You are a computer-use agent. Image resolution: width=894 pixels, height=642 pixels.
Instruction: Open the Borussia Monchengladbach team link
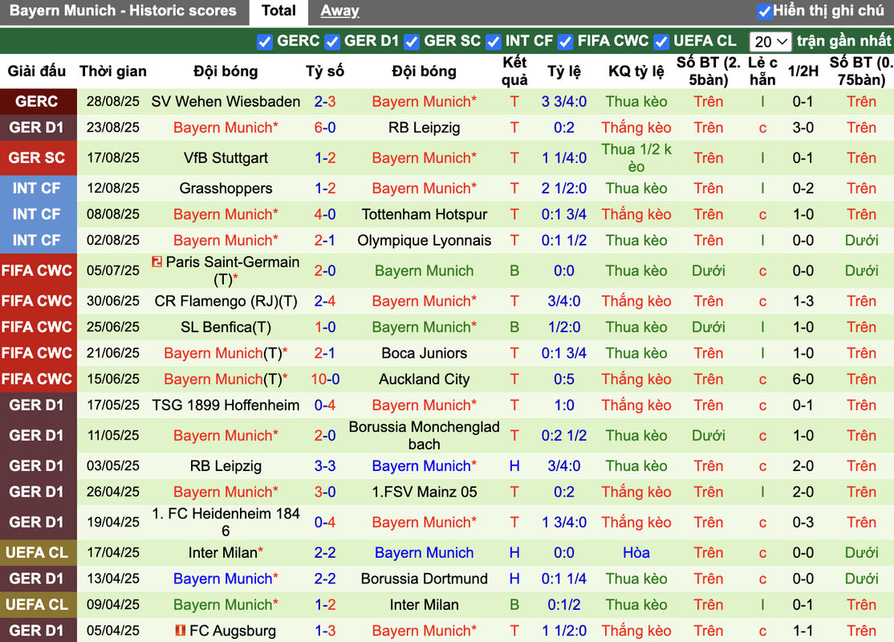tap(425, 436)
